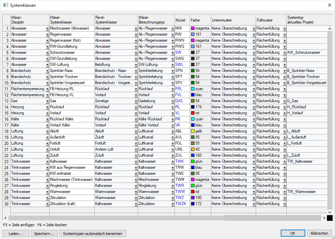Select row header number 30
This screenshot has height=239, width=335.
[x=7, y=204]
